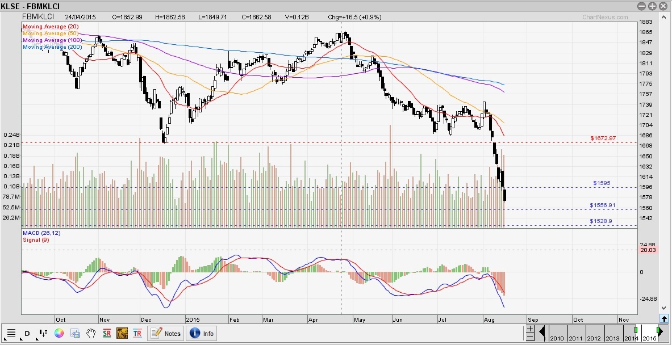Jump to year 2015 on timeline
Viewport: 672px width, 345px height.
click(x=649, y=338)
